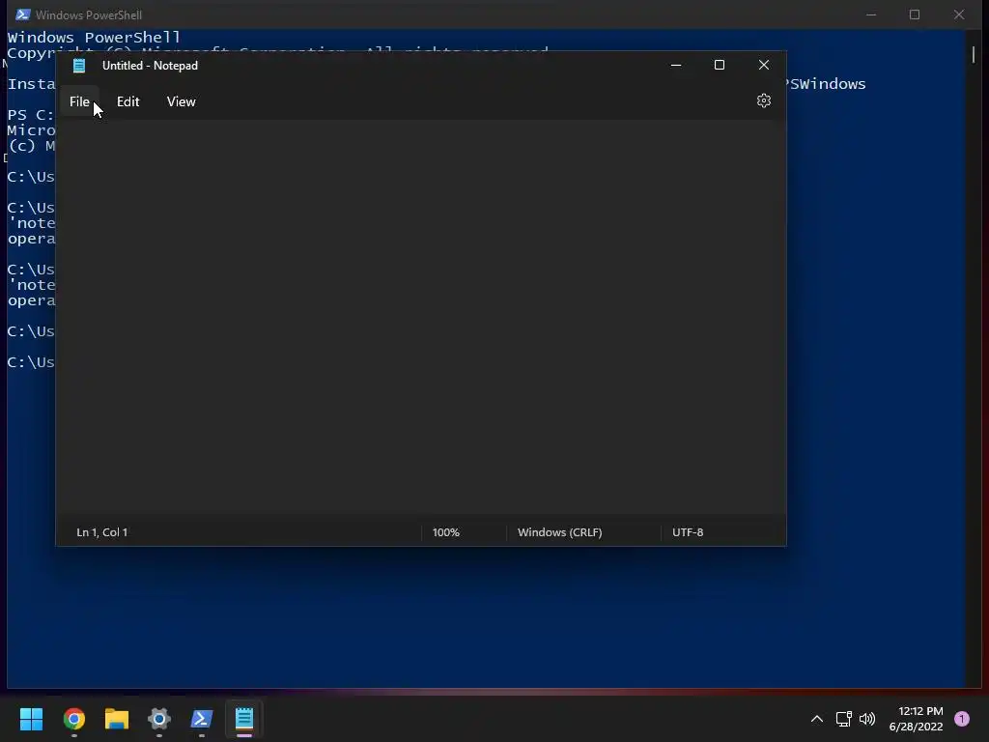Open the View menu in Notepad

click(x=181, y=101)
